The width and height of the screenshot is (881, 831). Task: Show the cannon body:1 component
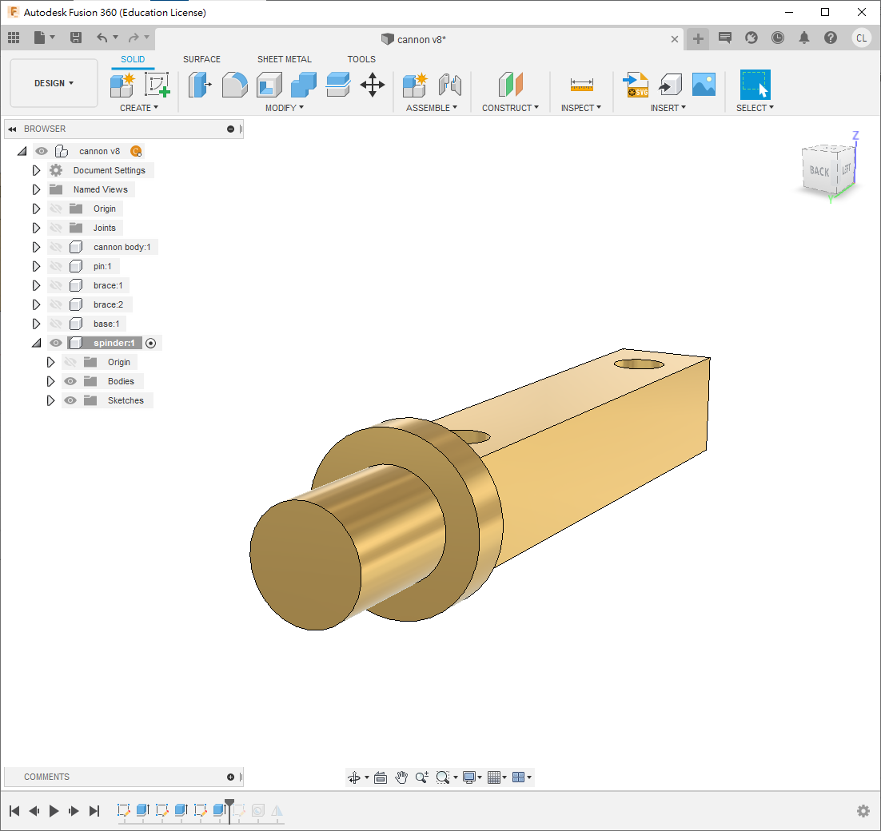pos(56,247)
